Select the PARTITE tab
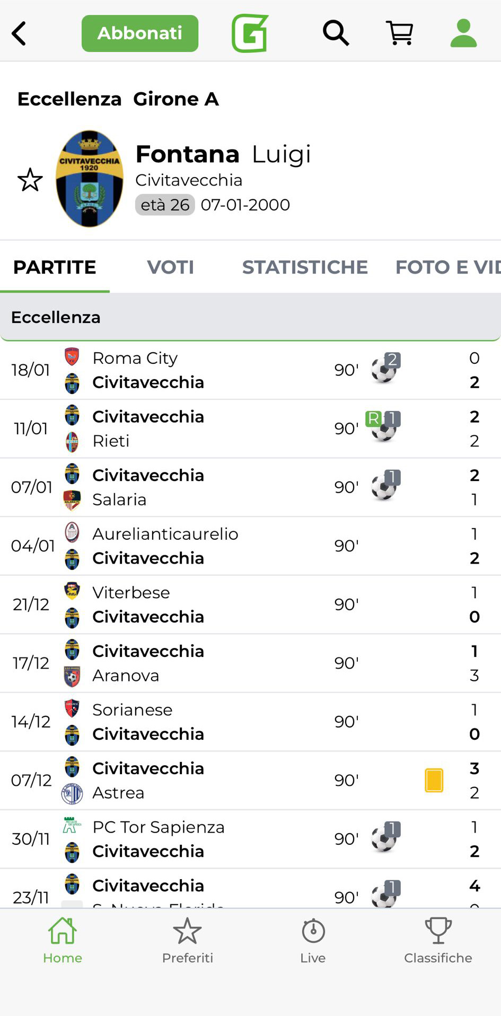501x1016 pixels. 55,267
